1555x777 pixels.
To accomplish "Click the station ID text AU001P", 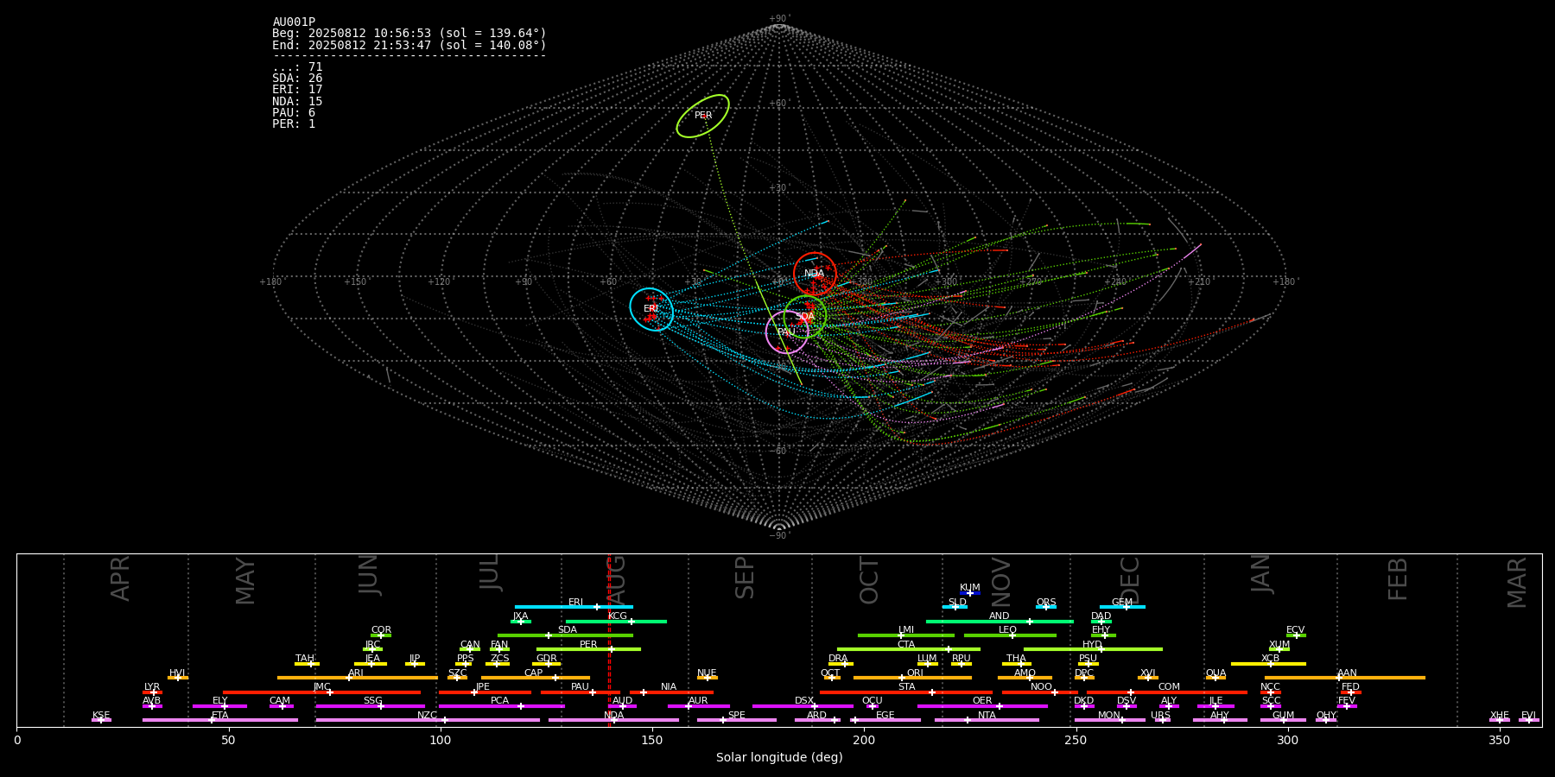I will [294, 22].
